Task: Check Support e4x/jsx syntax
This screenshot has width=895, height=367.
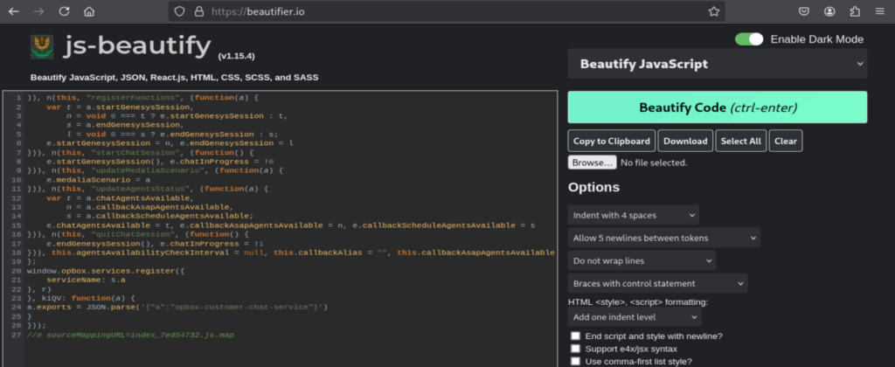Action: [x=575, y=349]
